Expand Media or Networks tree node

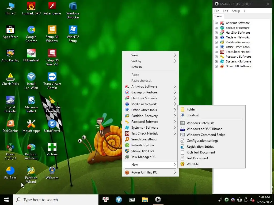[x=216, y=37]
